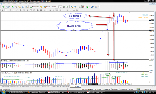This screenshot has height=94, width=156.
Task: Switch timeframe to H1
Action: [x=64, y=10]
